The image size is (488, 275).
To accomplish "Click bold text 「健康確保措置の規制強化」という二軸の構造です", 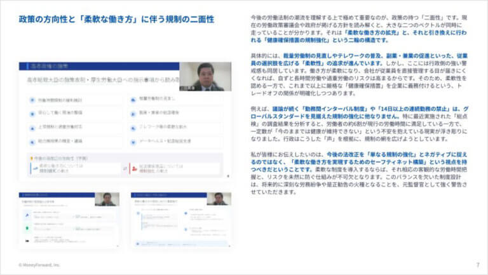I will pos(326,40).
